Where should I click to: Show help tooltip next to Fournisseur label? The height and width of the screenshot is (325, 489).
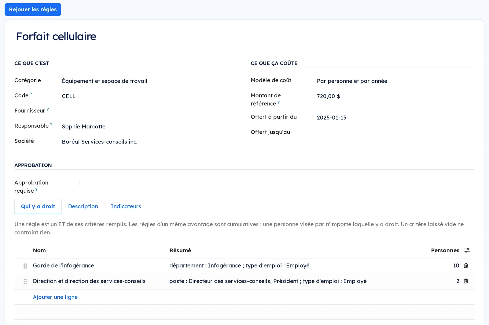pos(48,109)
